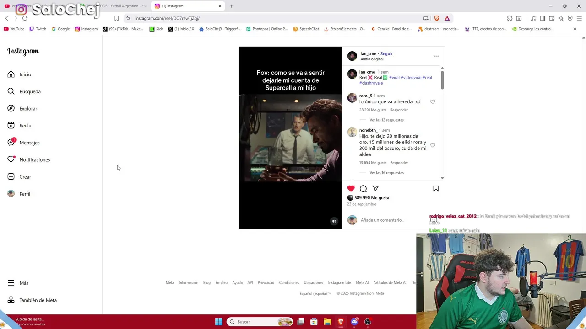Open the Kick bookmark
This screenshot has width=586, height=329.
click(156, 29)
